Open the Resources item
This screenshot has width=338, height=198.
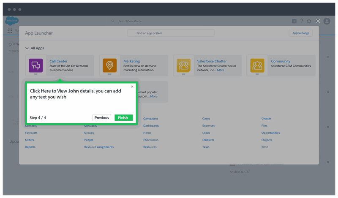coord(150,147)
